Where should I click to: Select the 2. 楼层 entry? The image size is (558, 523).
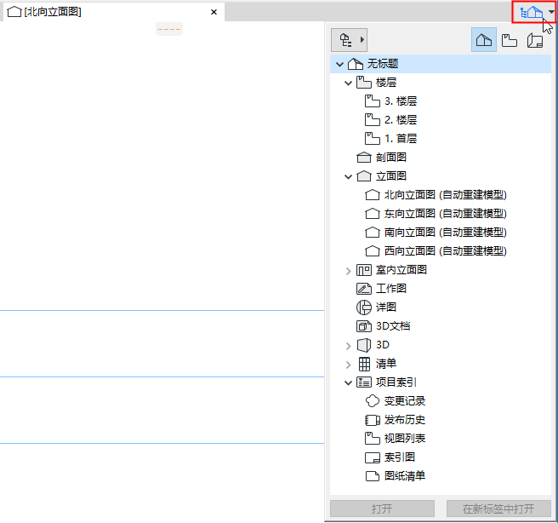tap(401, 120)
